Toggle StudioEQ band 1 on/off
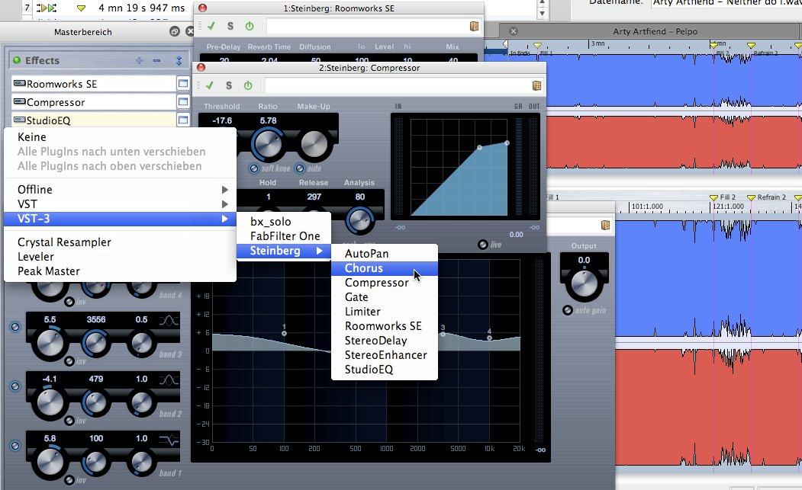 (x=15, y=446)
